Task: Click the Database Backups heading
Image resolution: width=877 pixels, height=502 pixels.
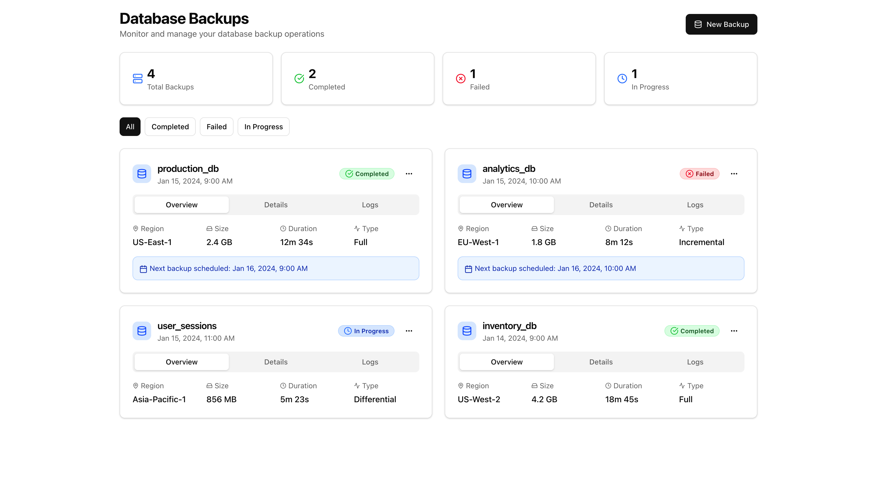Action: pos(184,19)
